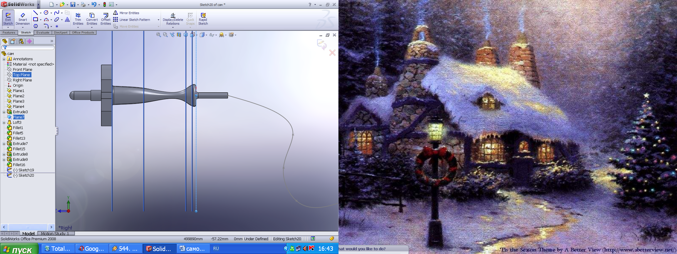The height and width of the screenshot is (254, 677).
Task: Click the red cancel sketch X
Action: tap(332, 53)
